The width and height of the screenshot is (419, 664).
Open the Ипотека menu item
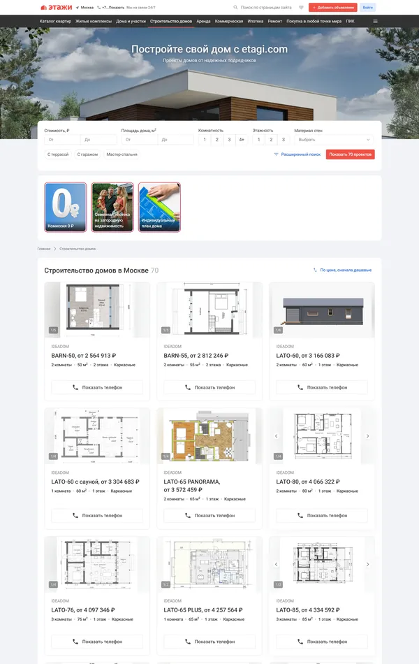click(x=256, y=22)
